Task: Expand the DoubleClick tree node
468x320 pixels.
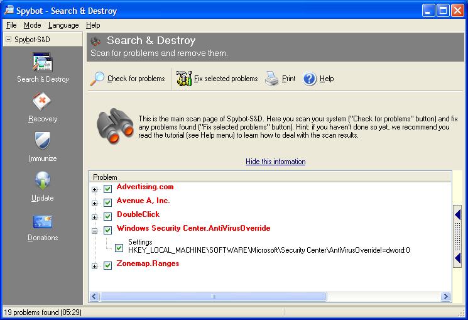Action: [x=95, y=217]
